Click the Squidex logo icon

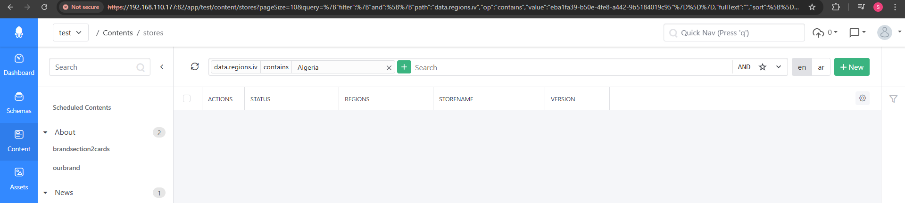[x=19, y=32]
